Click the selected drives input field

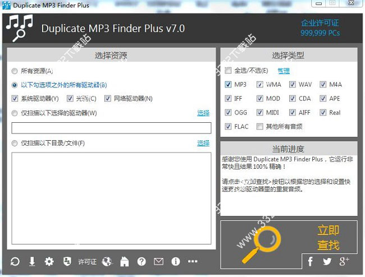coord(111,128)
